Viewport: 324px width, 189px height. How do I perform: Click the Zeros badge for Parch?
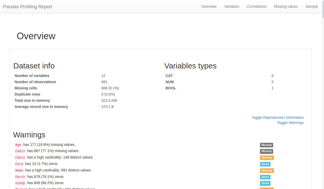tap(265, 177)
